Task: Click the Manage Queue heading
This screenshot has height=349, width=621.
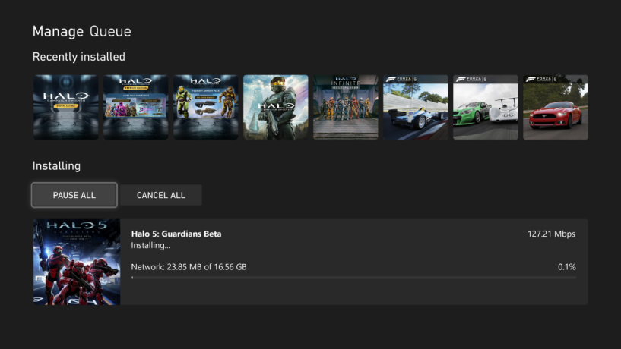Action: [81, 31]
